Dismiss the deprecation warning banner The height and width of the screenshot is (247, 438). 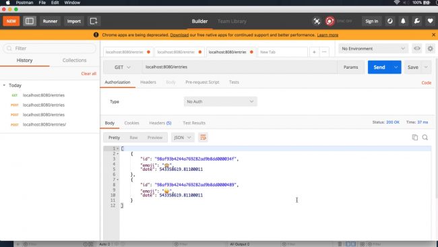pos(433,35)
